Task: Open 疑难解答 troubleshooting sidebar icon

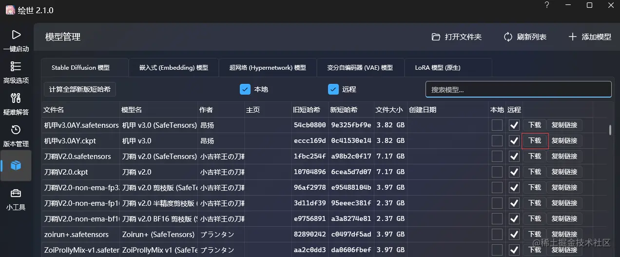Action: 16,98
